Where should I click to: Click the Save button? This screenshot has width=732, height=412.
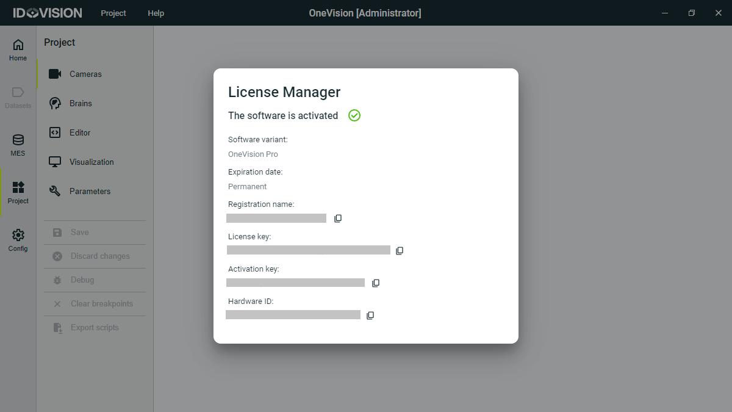tap(79, 232)
